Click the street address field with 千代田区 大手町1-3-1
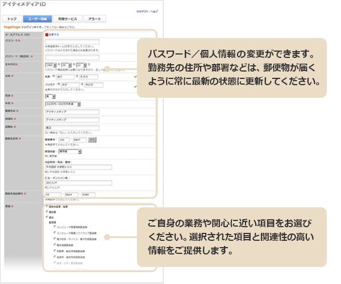The image size is (341, 284). coord(78,167)
